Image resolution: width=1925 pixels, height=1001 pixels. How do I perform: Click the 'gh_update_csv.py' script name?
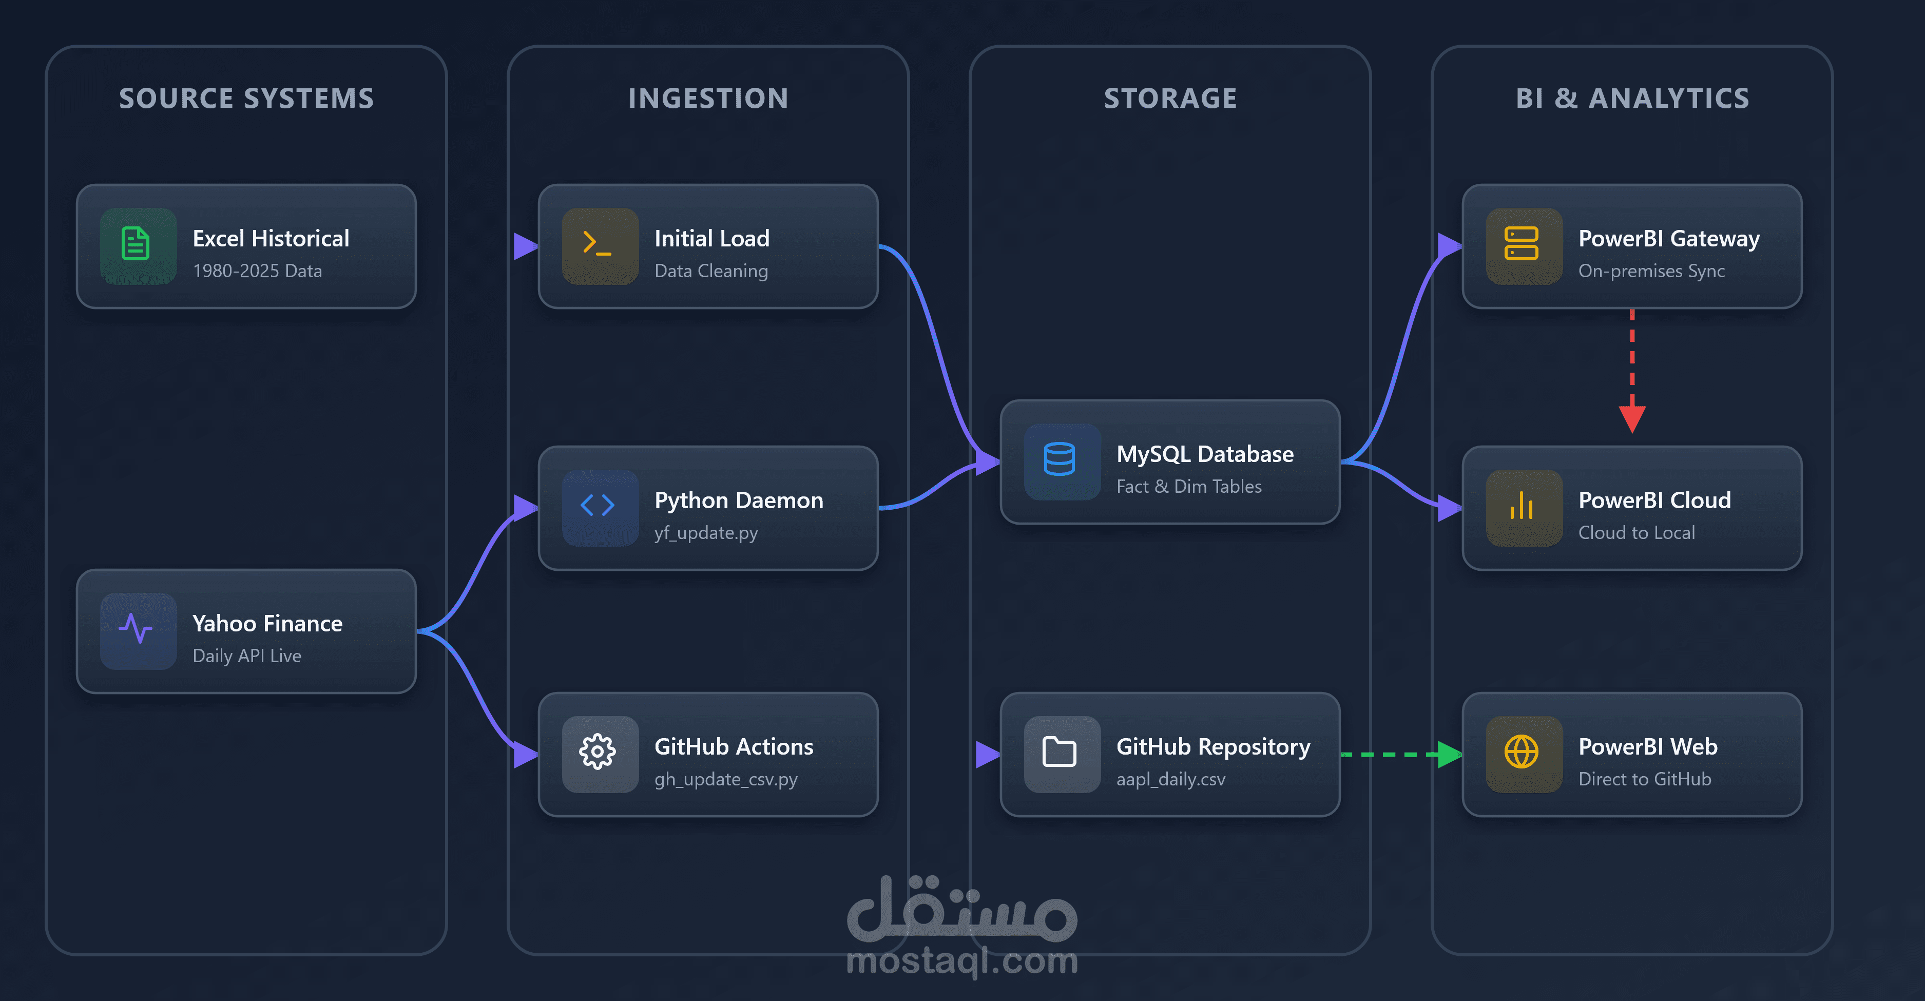(726, 779)
